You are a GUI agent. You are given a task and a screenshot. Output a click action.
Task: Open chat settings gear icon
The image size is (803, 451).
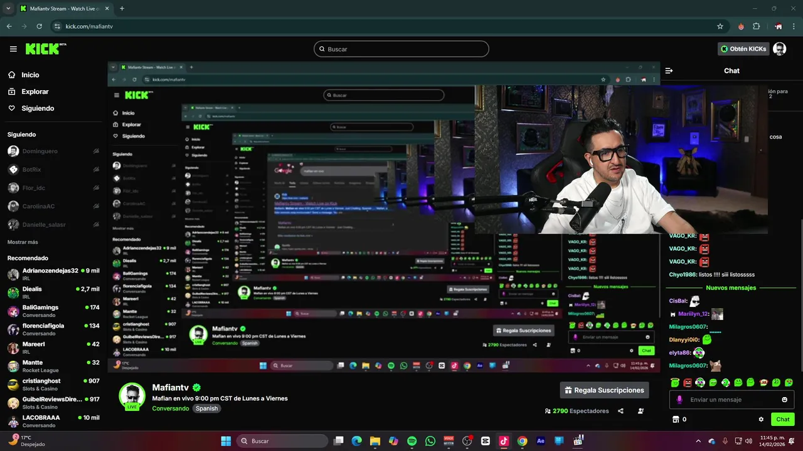[x=761, y=420]
